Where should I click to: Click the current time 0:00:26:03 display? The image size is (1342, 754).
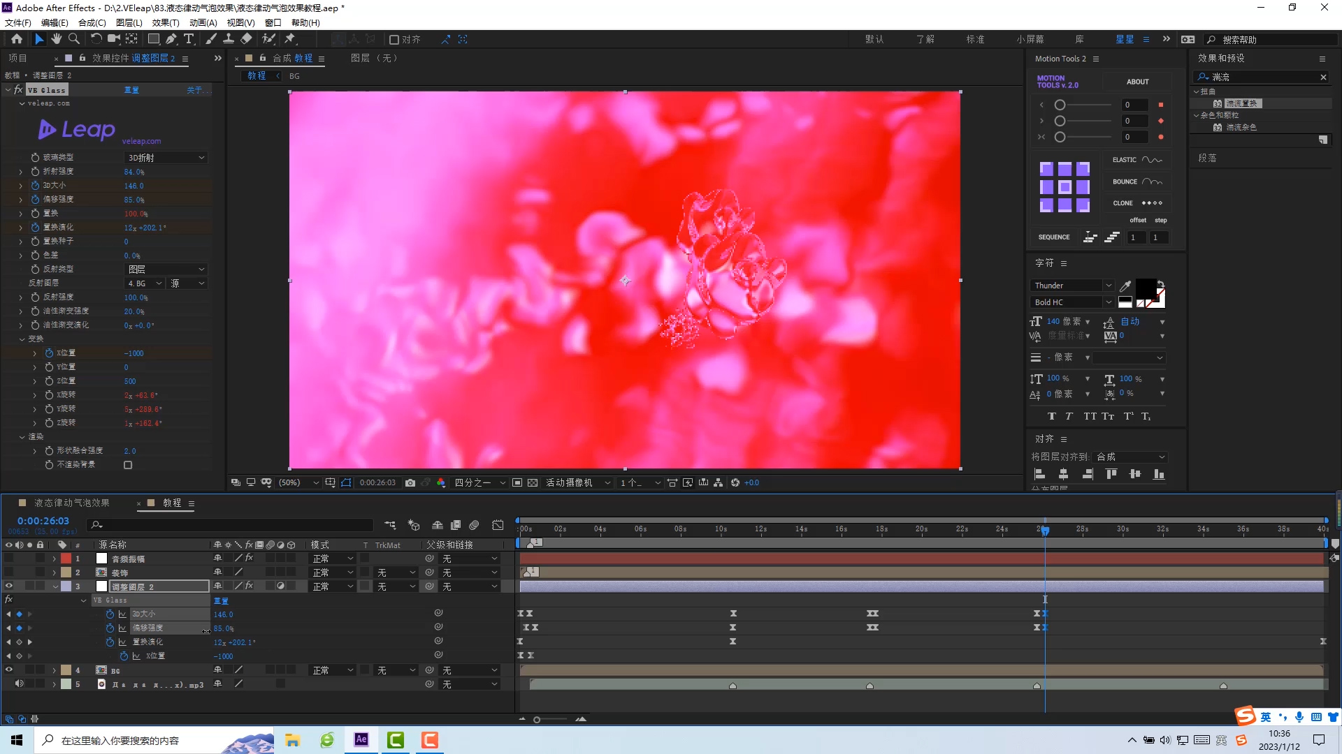tap(43, 521)
